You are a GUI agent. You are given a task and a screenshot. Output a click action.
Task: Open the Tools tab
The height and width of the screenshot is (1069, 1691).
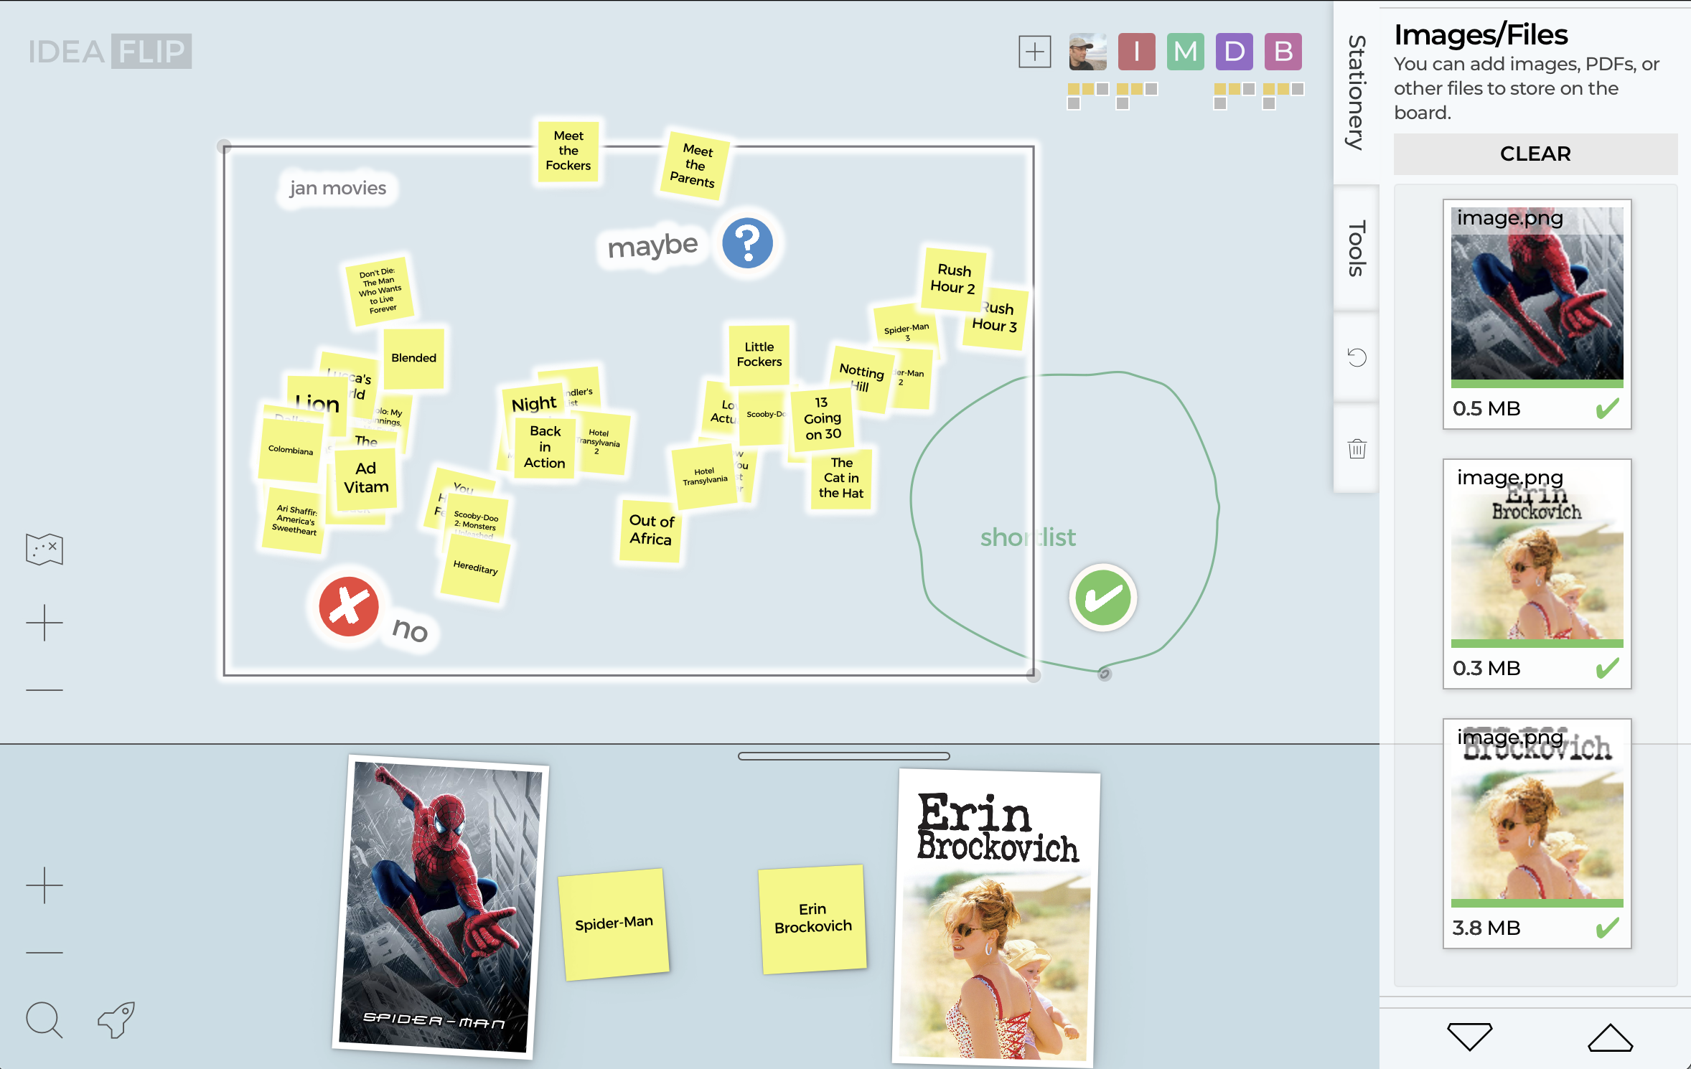1357,248
